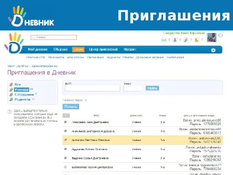Click the mail envelope icon in header
This screenshot has width=233, height=175.
pos(164,40)
